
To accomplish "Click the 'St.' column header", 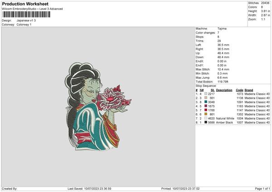I will [x=213, y=90].
